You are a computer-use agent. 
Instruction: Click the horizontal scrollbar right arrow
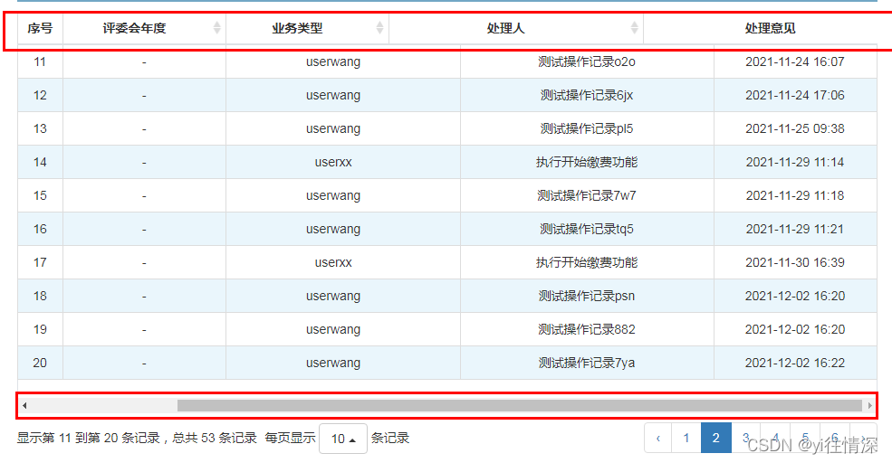(869, 405)
